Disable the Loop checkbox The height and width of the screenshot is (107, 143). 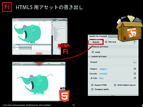click(x=93, y=52)
